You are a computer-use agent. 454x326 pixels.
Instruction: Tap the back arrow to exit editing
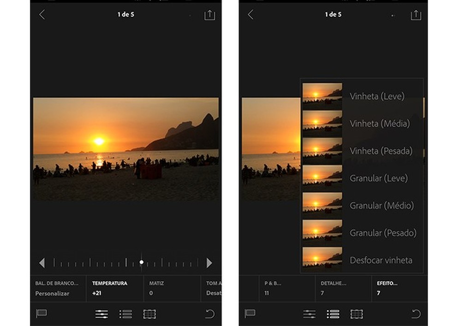coord(42,14)
